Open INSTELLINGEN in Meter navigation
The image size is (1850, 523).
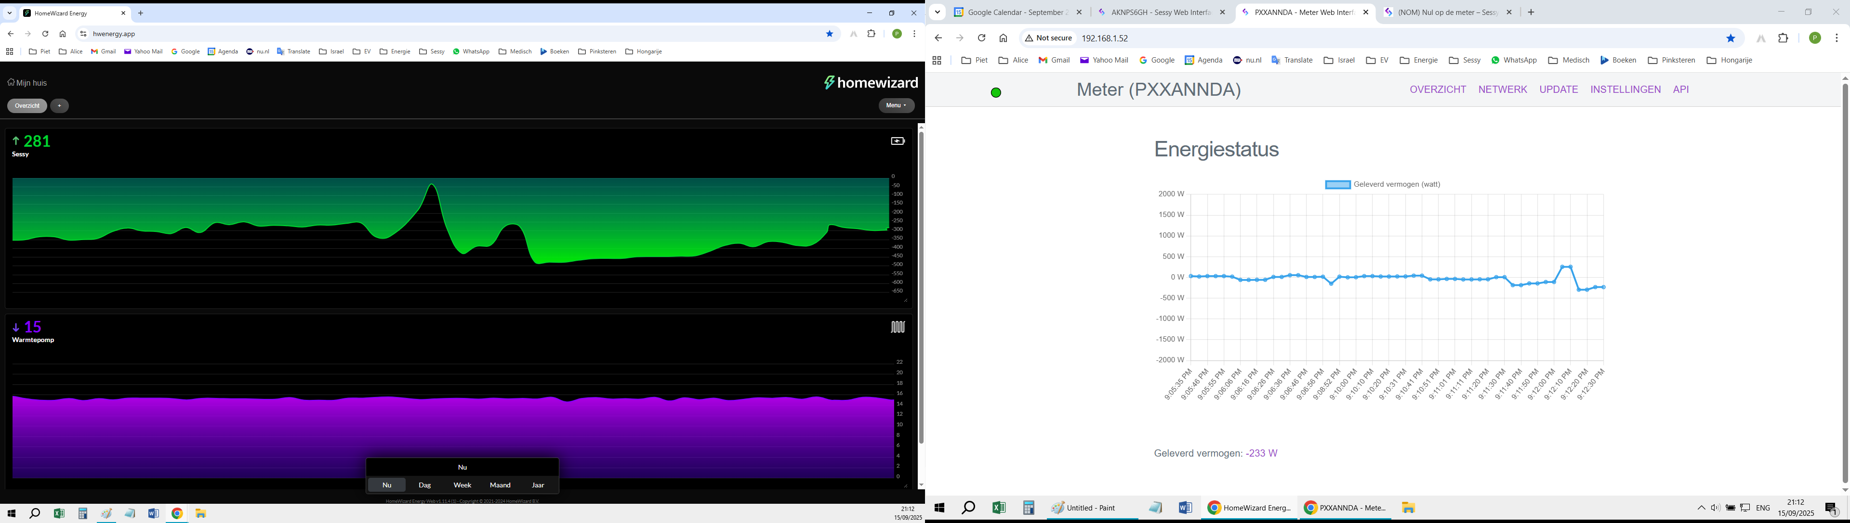(x=1625, y=89)
